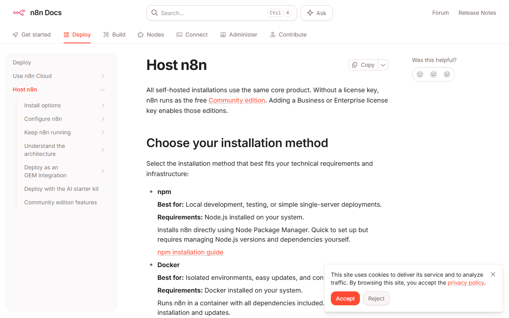Screen dimensions: 509x318
Task: Click the Host n8n page heading
Action: [177, 65]
